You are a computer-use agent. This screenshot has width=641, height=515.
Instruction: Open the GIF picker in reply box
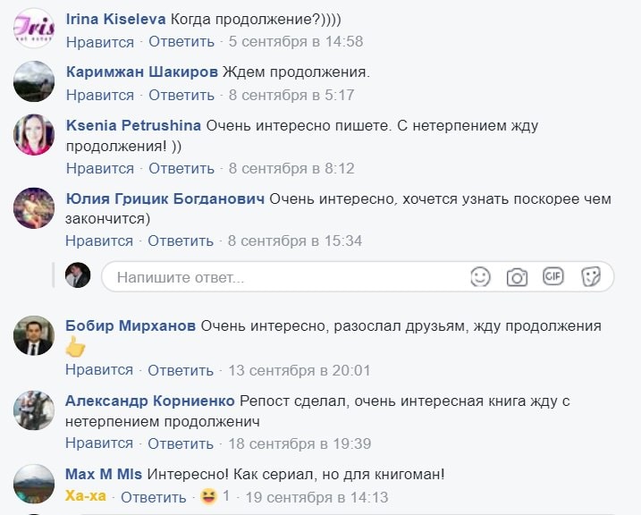[553, 276]
